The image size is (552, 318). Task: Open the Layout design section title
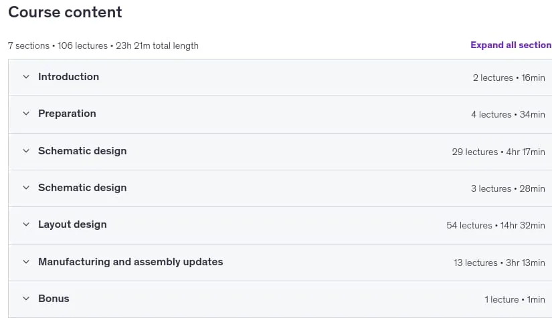pyautogui.click(x=72, y=224)
